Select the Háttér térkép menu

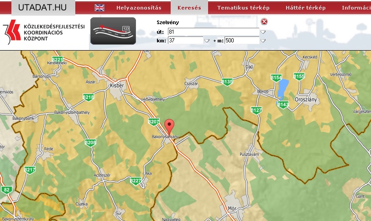point(305,8)
